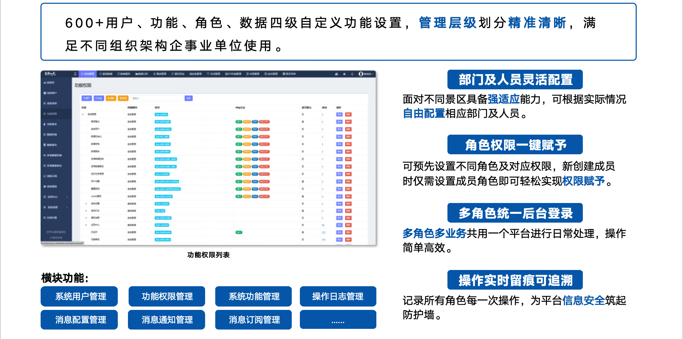Expand the base.log tree row in the table

coord(86,211)
